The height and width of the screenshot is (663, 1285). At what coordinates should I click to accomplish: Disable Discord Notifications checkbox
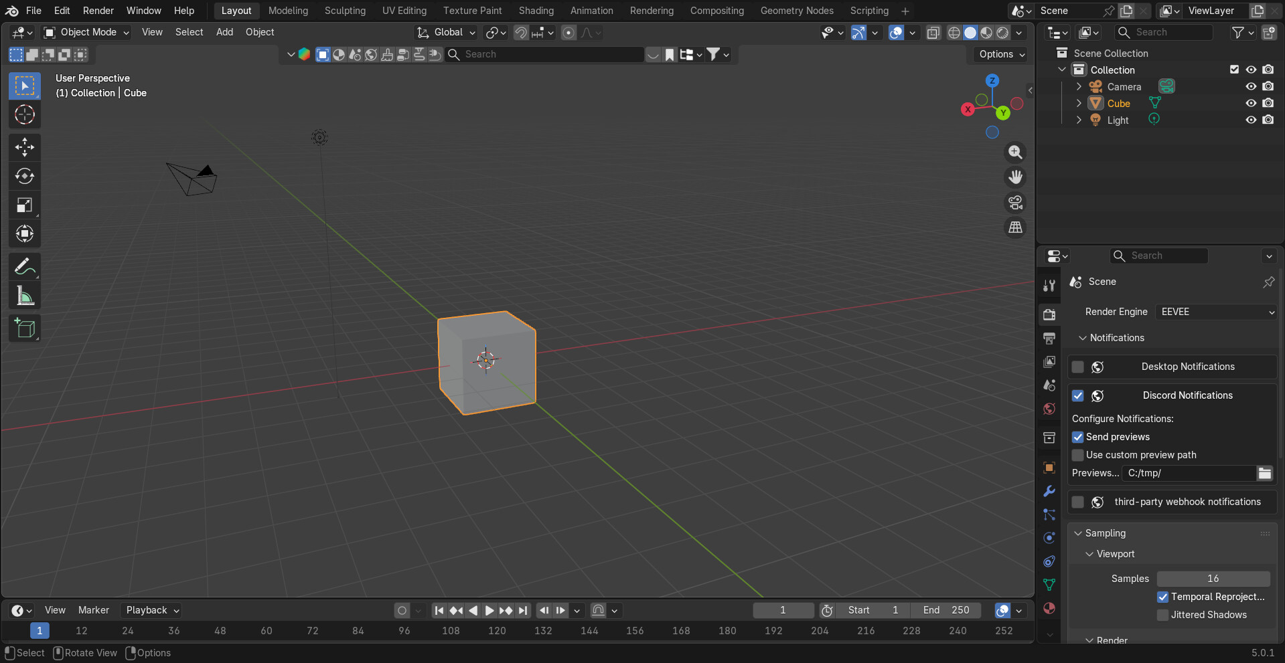[1078, 395]
